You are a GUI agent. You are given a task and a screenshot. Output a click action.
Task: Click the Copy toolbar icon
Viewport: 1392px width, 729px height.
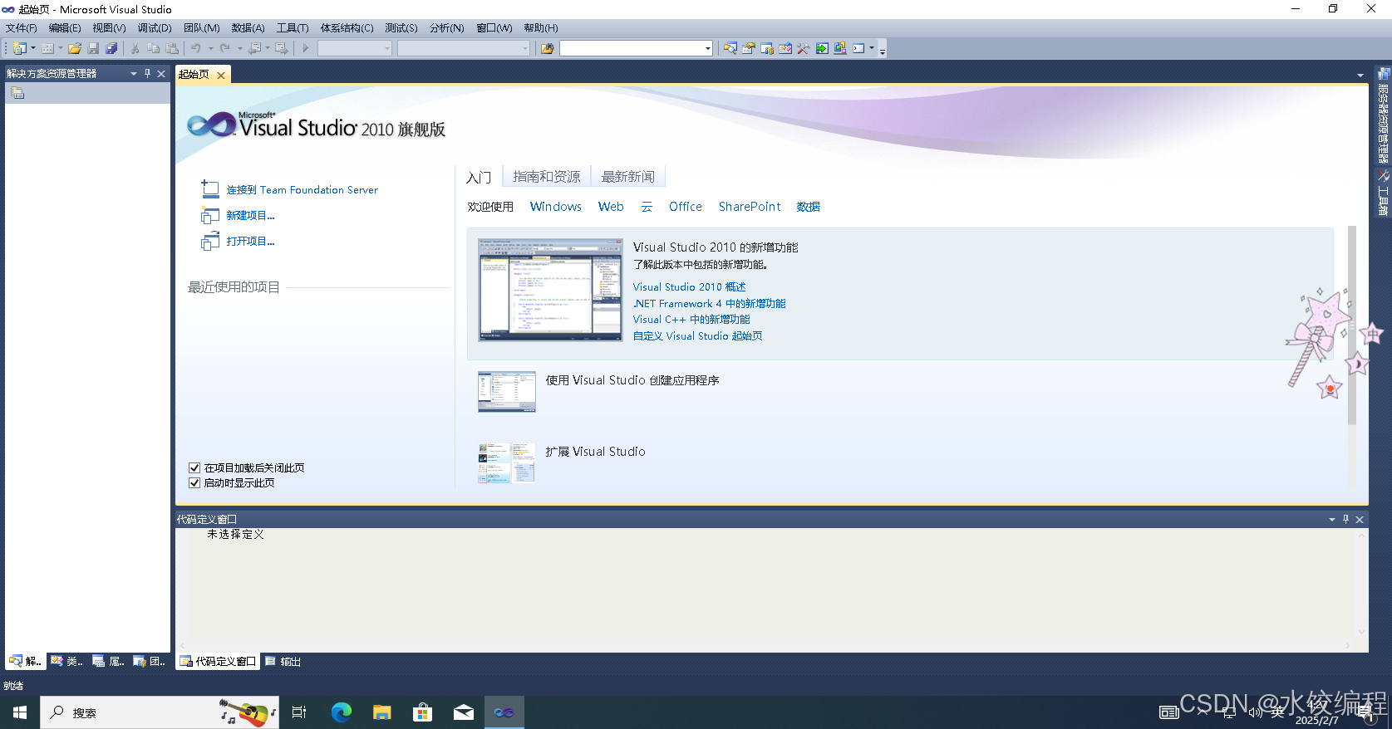pos(154,48)
